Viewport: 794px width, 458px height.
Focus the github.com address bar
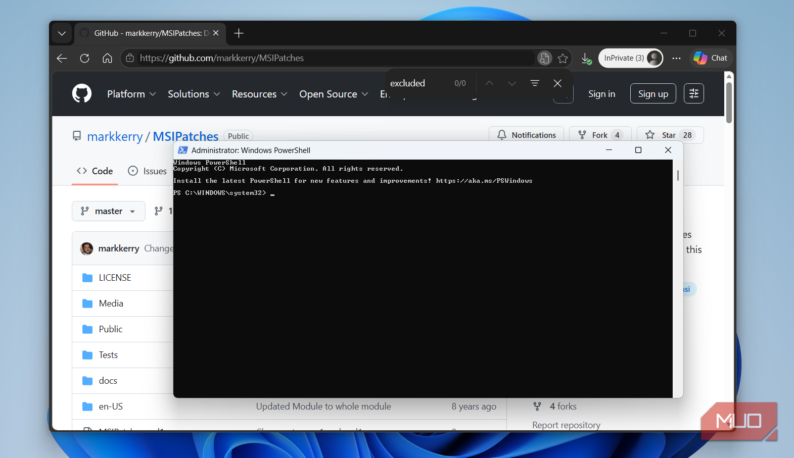click(334, 58)
